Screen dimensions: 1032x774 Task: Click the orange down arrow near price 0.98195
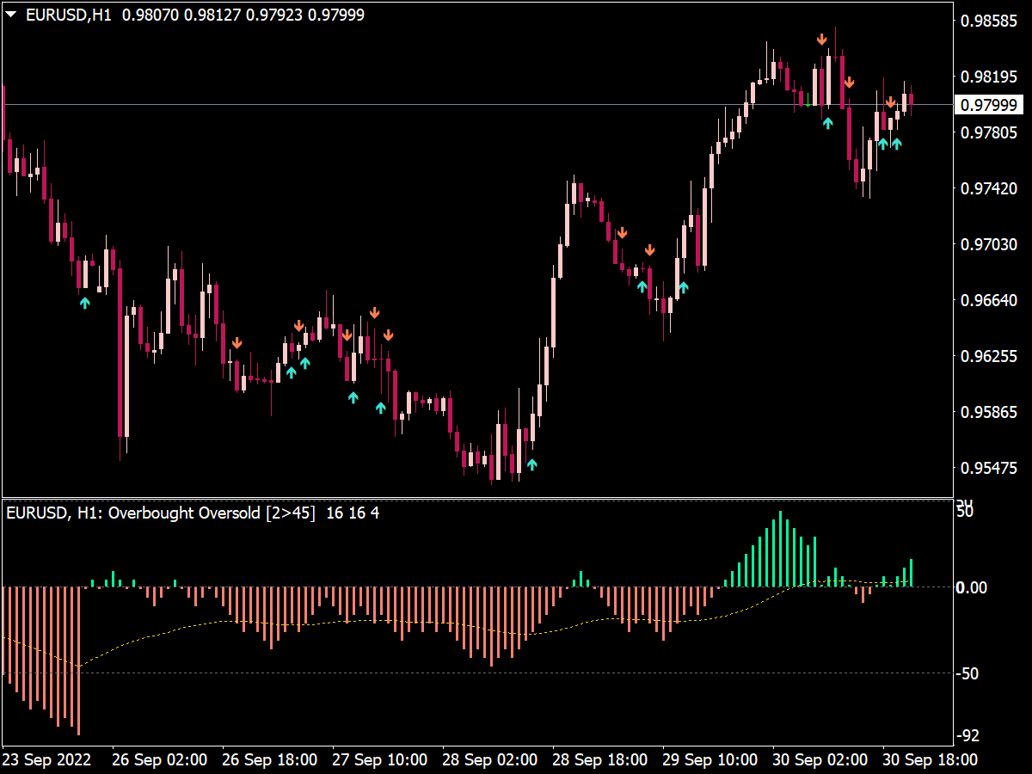point(850,83)
